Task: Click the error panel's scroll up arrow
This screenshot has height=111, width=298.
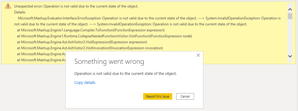Action: pos(290,9)
